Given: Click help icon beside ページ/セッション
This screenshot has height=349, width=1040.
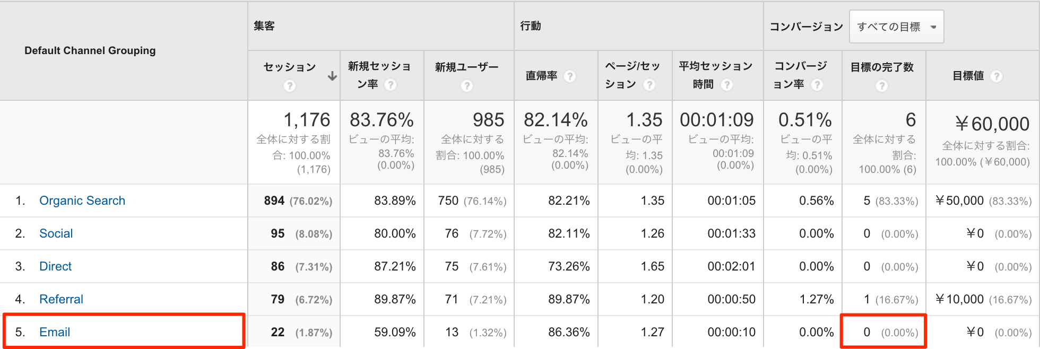Looking at the screenshot, I should (x=649, y=85).
